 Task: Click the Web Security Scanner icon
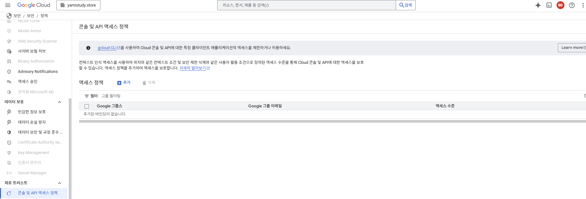[9, 41]
